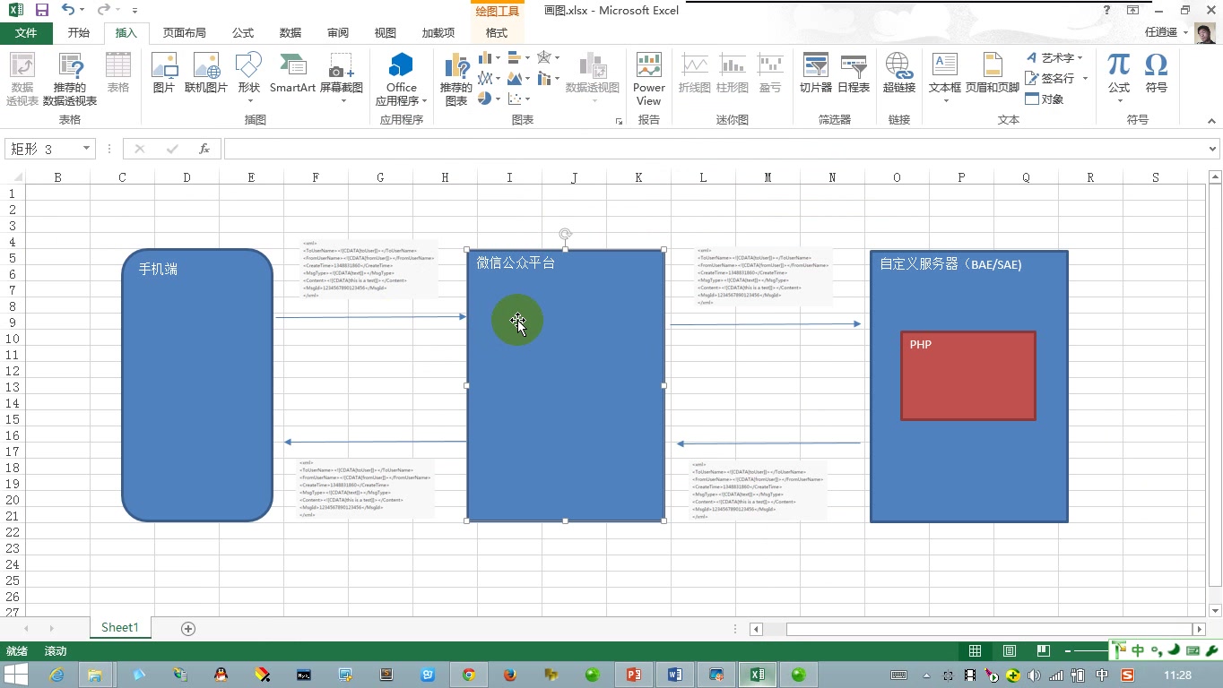Switch to the Data (数据) tab
1223x688 pixels.
[291, 32]
